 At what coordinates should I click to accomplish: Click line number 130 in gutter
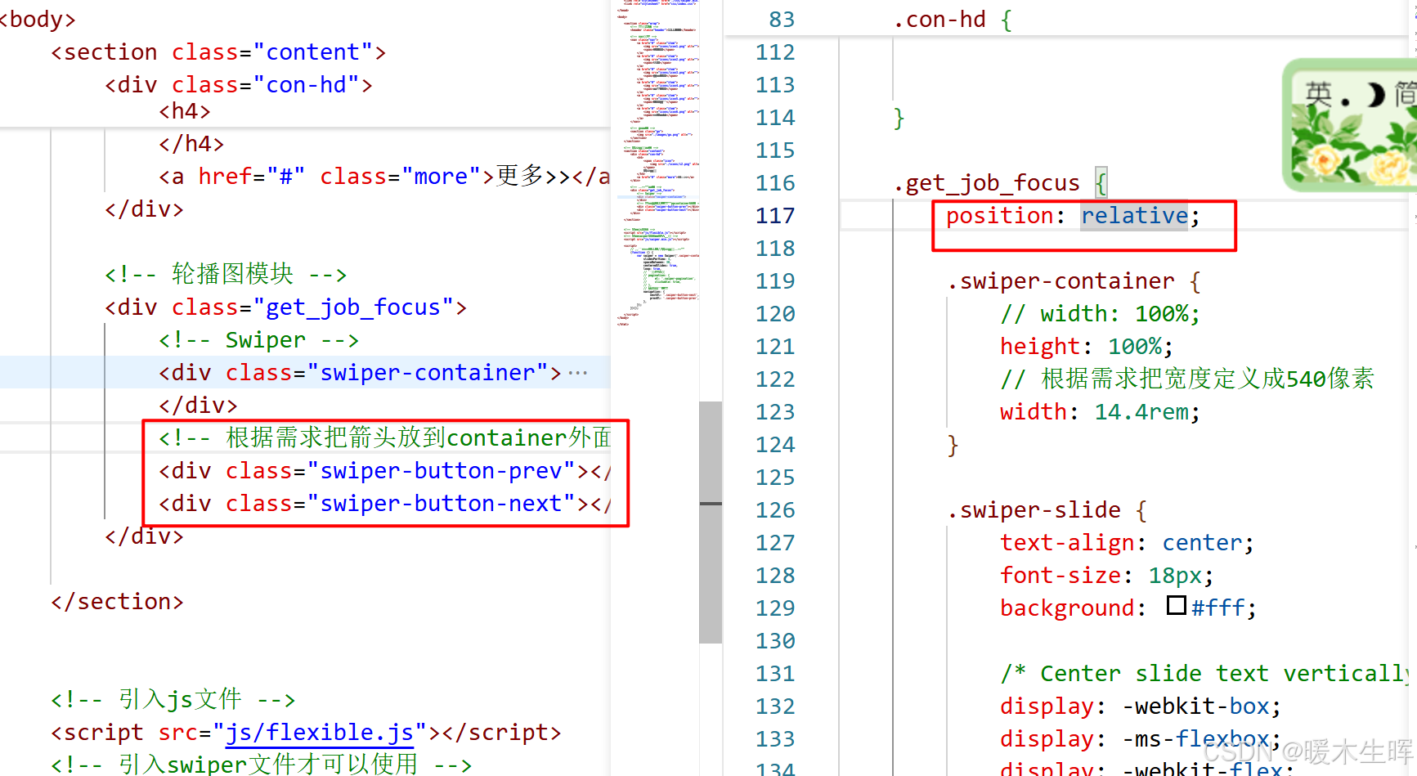[775, 640]
